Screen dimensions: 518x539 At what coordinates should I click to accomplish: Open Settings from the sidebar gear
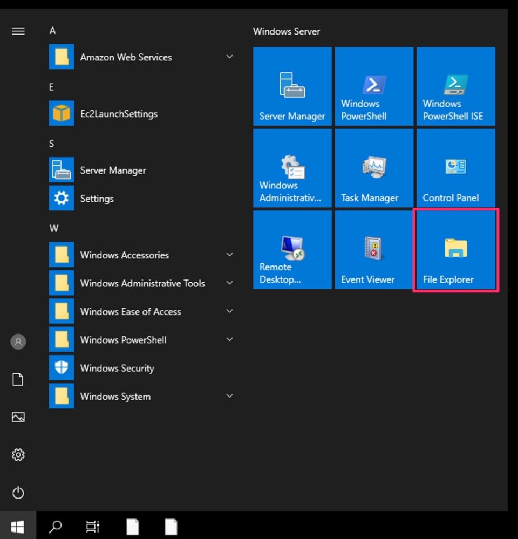tap(18, 455)
